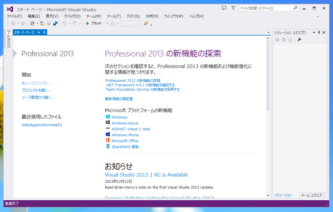Switch to the チーム エクスプ… bottom tab
This screenshot has height=212, width=333.
tap(313, 195)
